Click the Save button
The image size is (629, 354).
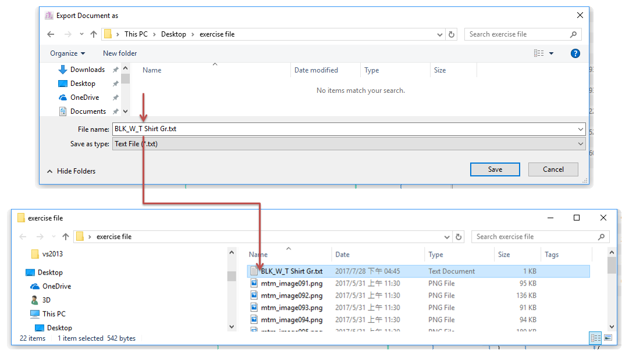pos(495,169)
